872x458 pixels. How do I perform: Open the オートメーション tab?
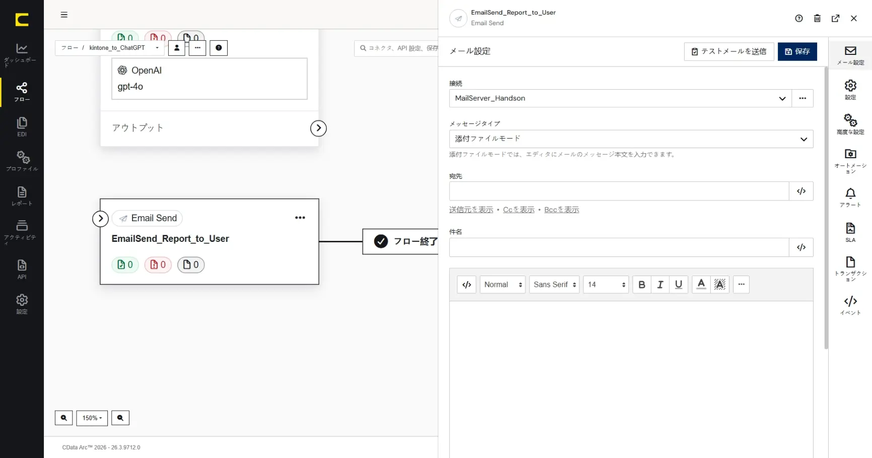pyautogui.click(x=850, y=161)
